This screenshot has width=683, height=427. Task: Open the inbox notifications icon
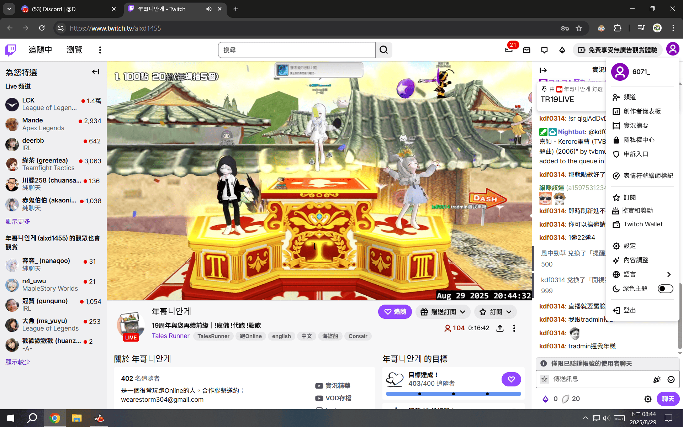coord(526,50)
